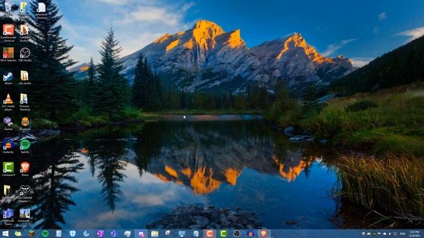Open OBS Studio from the taskbar
424x238 pixels.
coord(237,233)
